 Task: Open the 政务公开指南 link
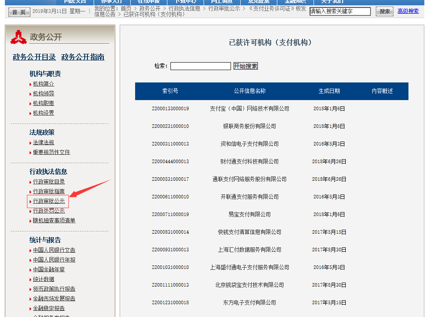83,57
